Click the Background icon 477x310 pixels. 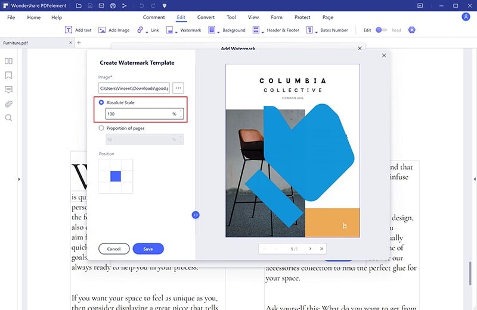212,30
